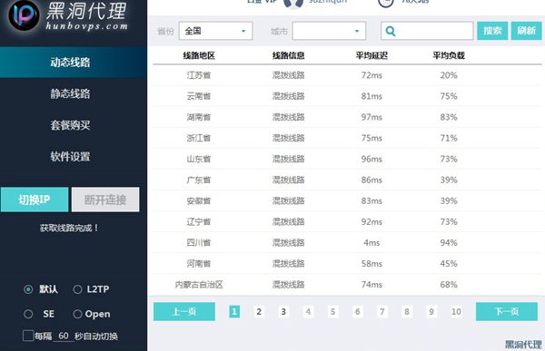
Task: Select the 云南省 line row
Action: (347, 96)
